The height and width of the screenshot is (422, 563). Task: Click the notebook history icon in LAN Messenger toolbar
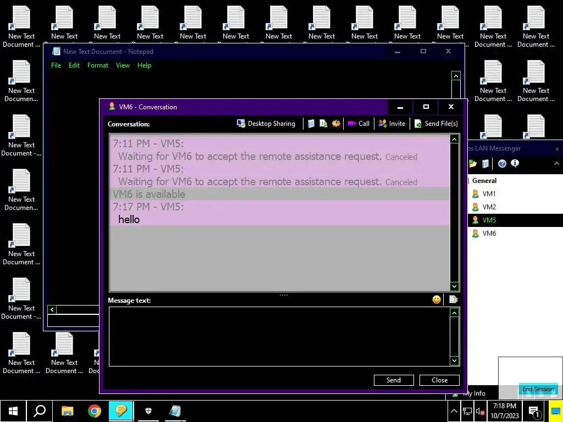click(485, 164)
